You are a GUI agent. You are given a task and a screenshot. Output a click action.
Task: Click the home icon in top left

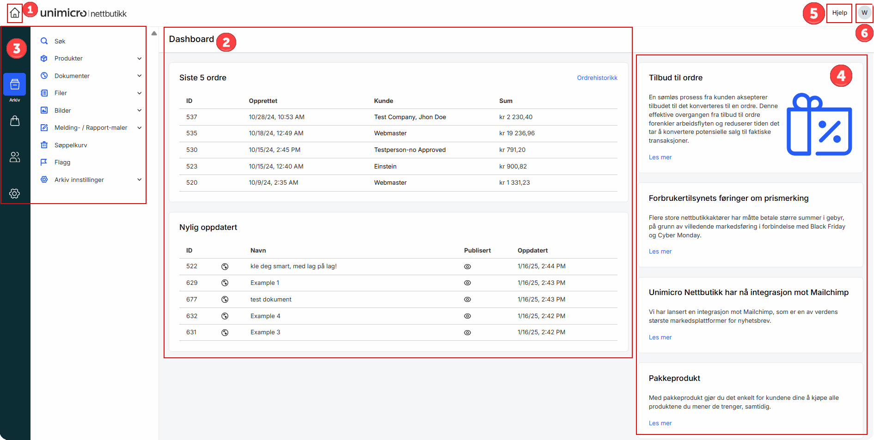14,13
